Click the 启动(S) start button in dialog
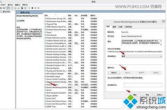 [x=114, y=73]
